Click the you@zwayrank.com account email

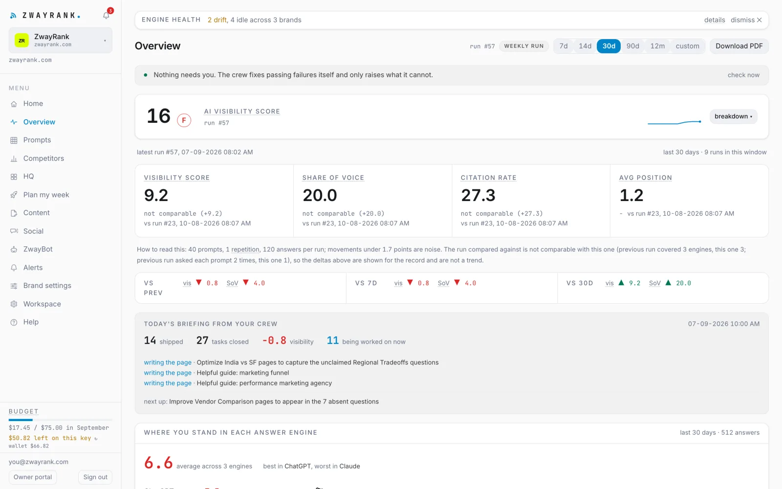[39, 462]
